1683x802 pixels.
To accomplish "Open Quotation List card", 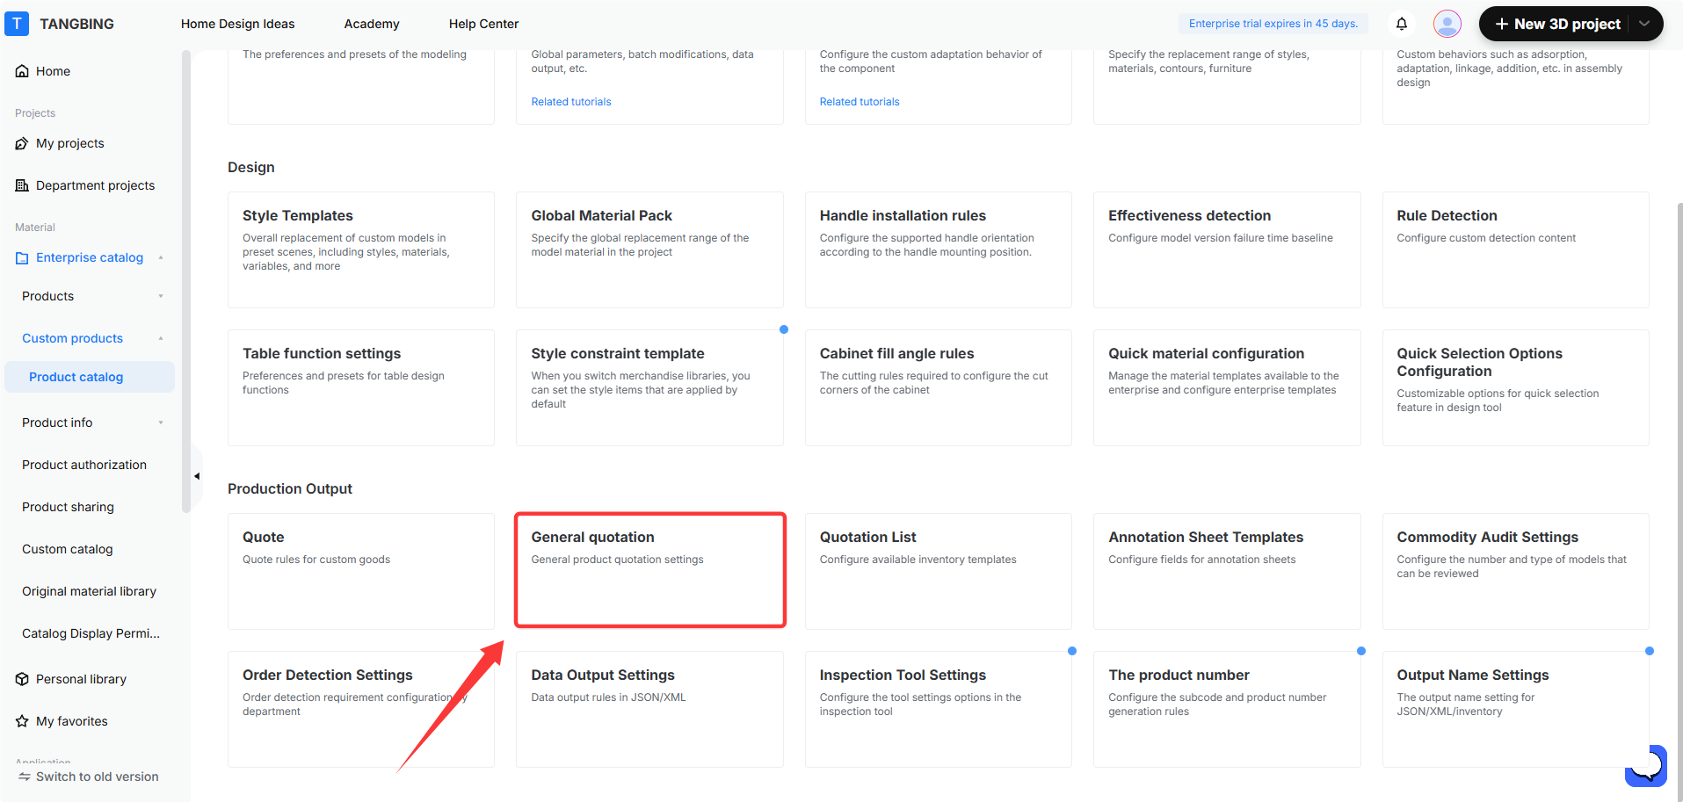I will pyautogui.click(x=939, y=571).
